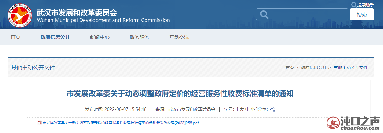383x133 pixels.
Task: Set font size to 小
Action: tap(253, 109)
